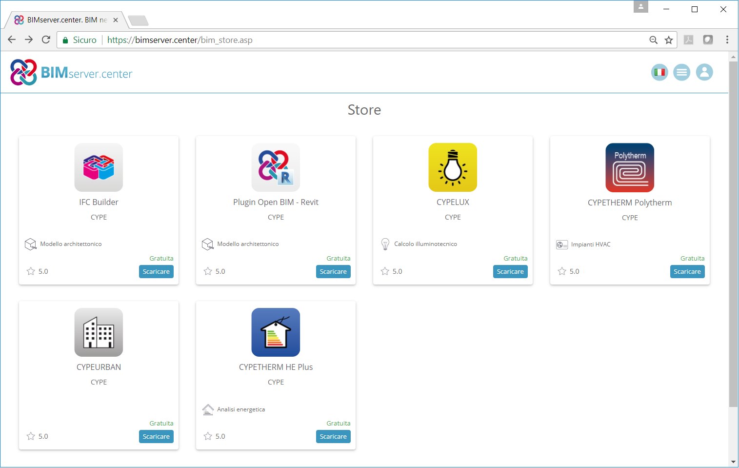Viewport: 739px width, 468px height.
Task: Click the star rating on CYPETHERM Polytherm
Action: coord(562,271)
